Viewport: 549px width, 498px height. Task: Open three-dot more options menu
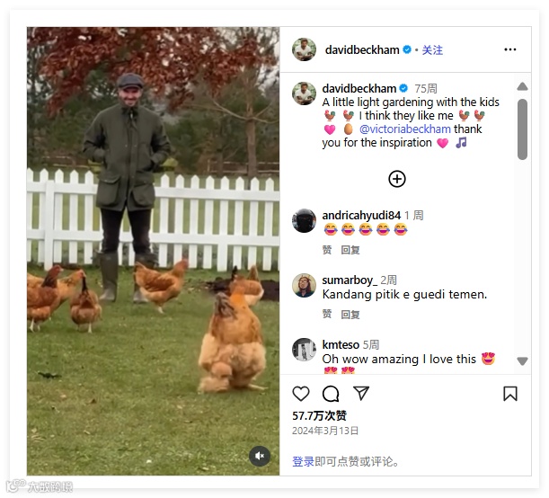510,49
